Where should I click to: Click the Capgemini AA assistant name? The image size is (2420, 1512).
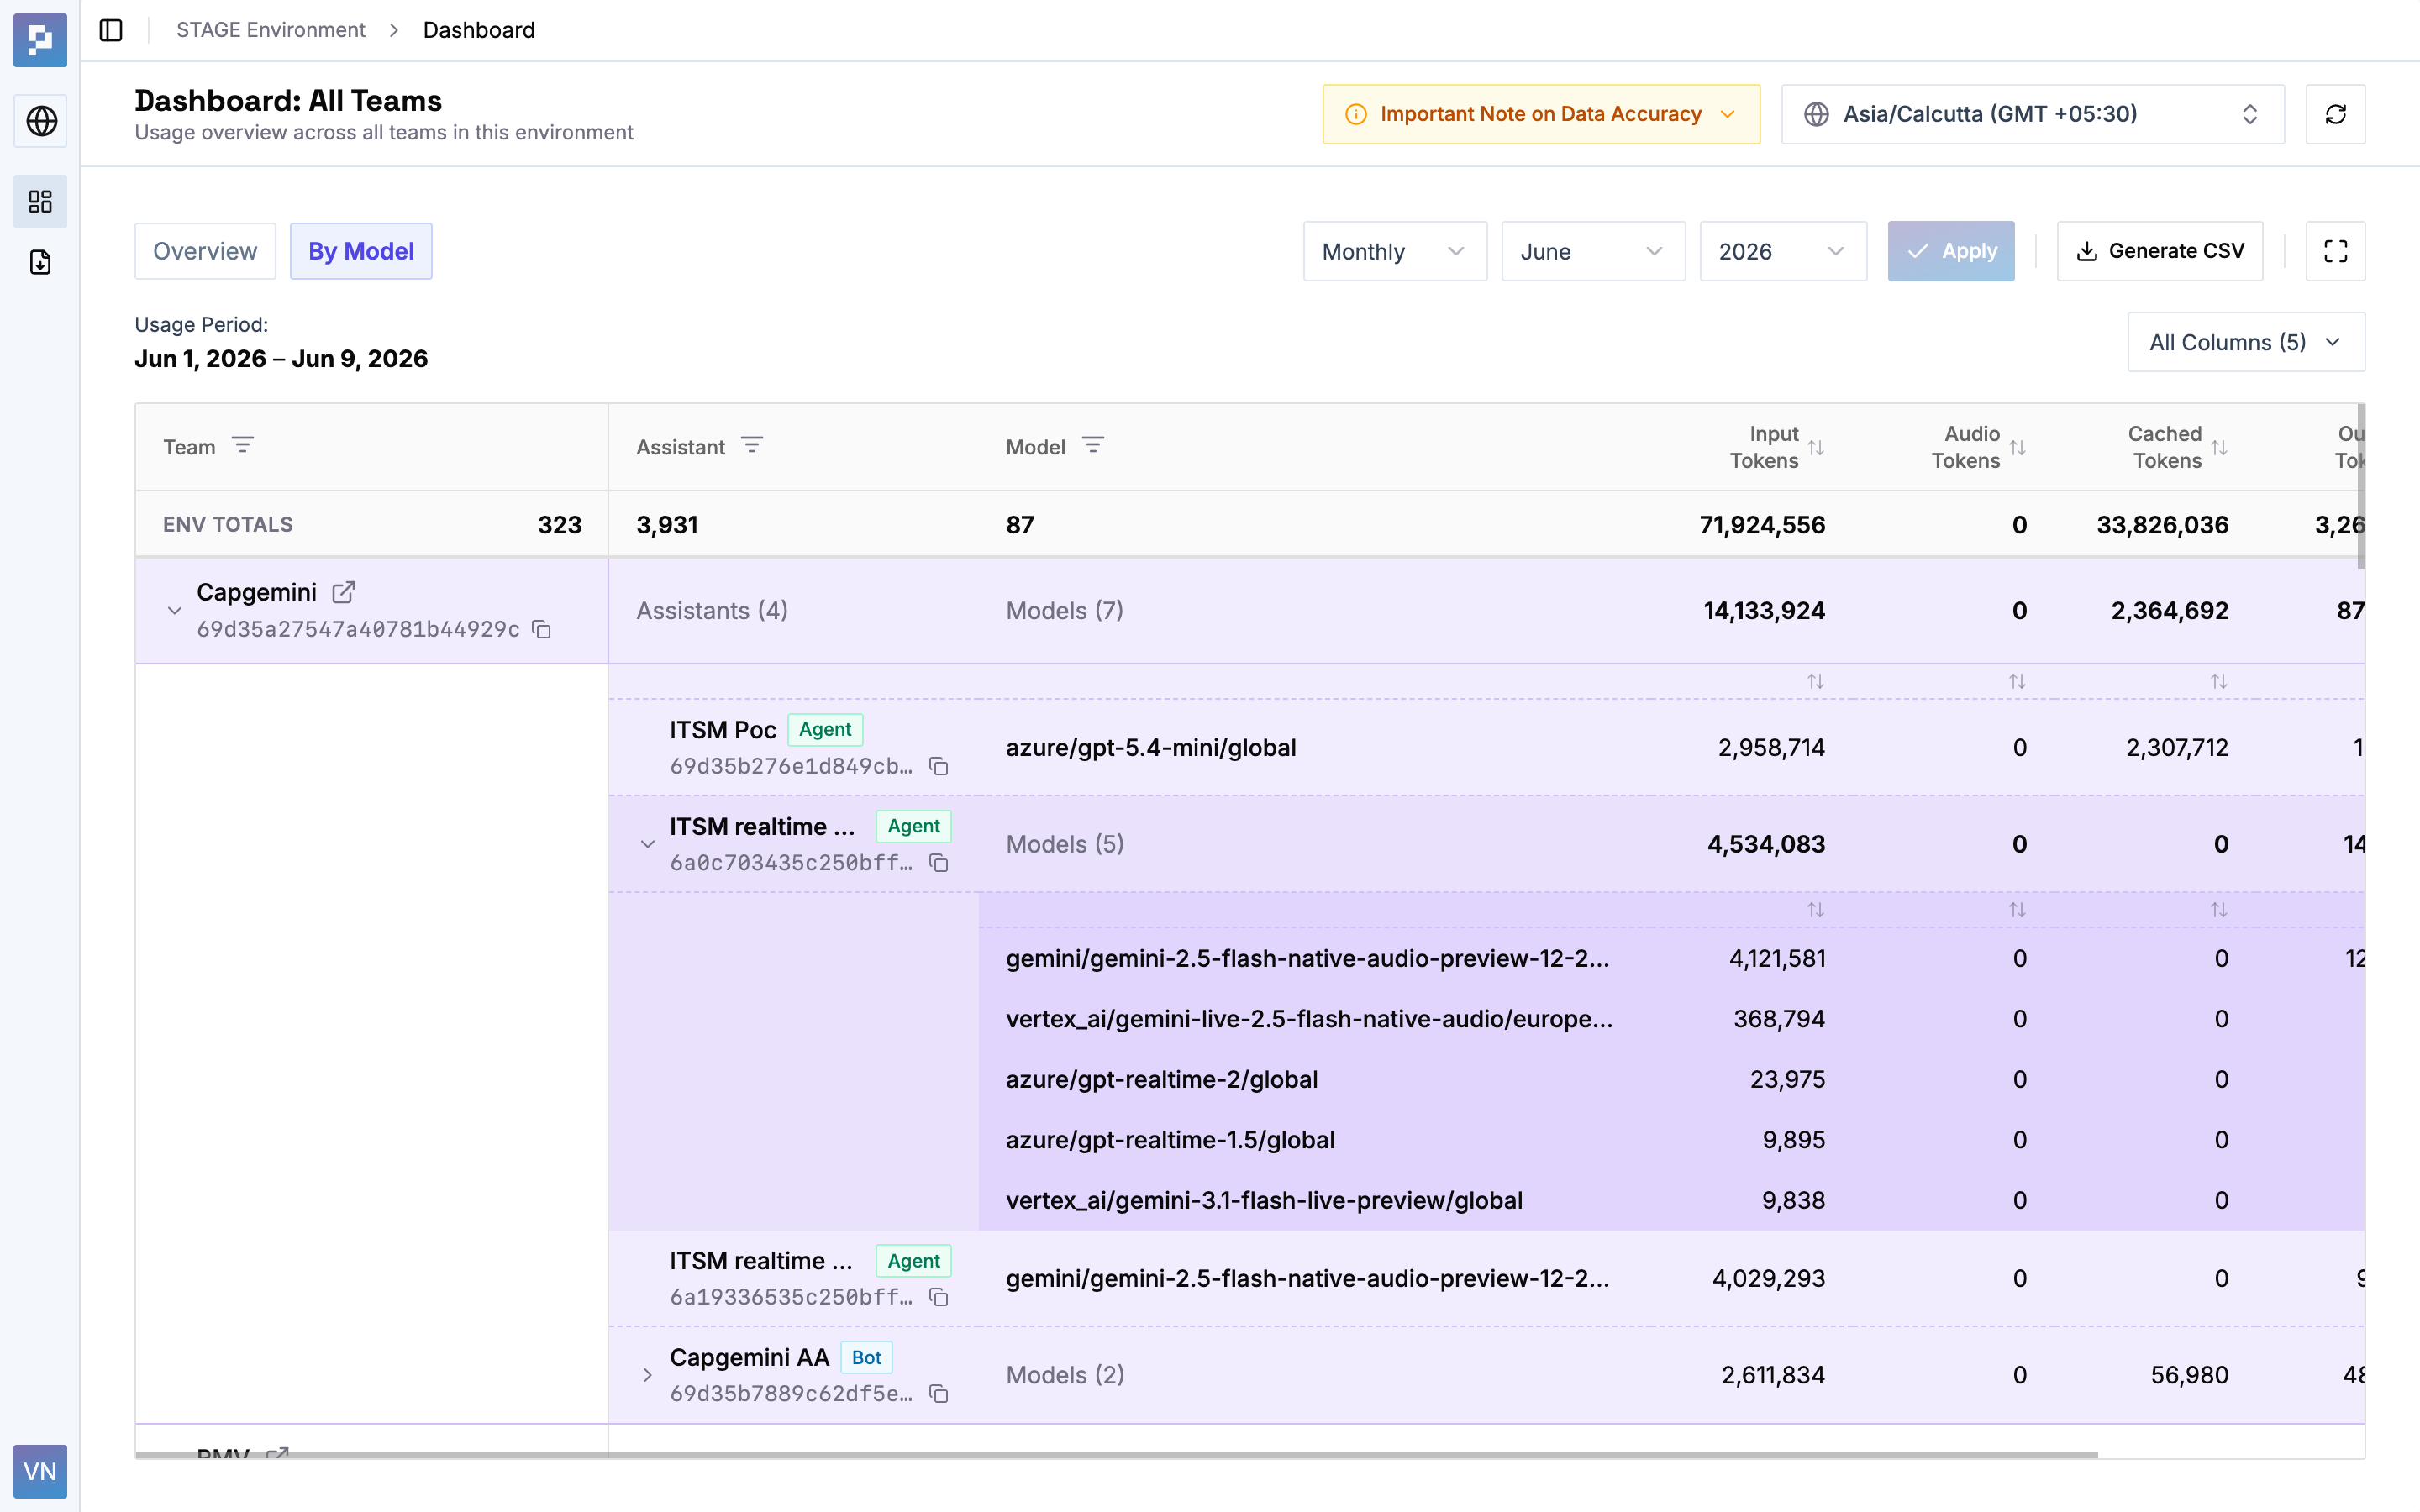coord(749,1357)
